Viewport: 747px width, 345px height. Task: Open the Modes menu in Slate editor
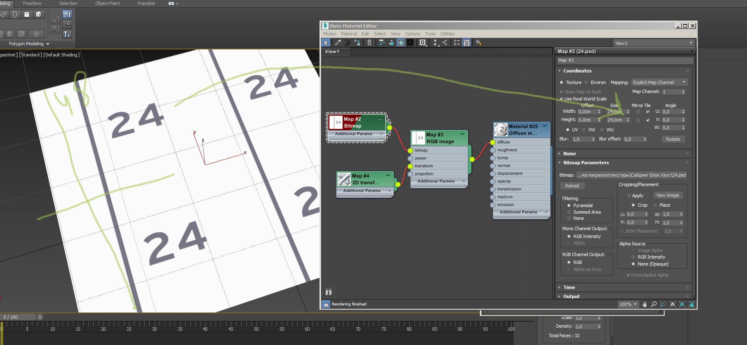tap(329, 34)
